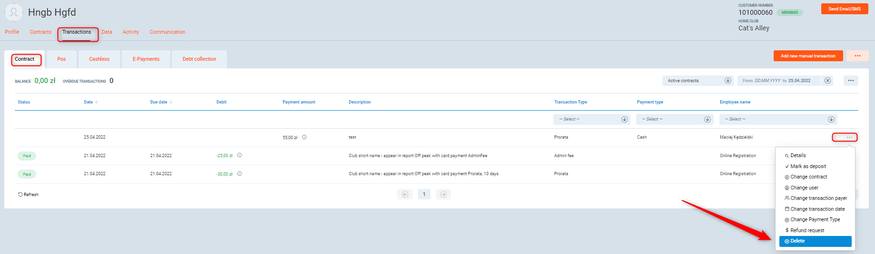Open the Active contracts dropdown
This screenshot has width=875, height=254.
point(698,81)
